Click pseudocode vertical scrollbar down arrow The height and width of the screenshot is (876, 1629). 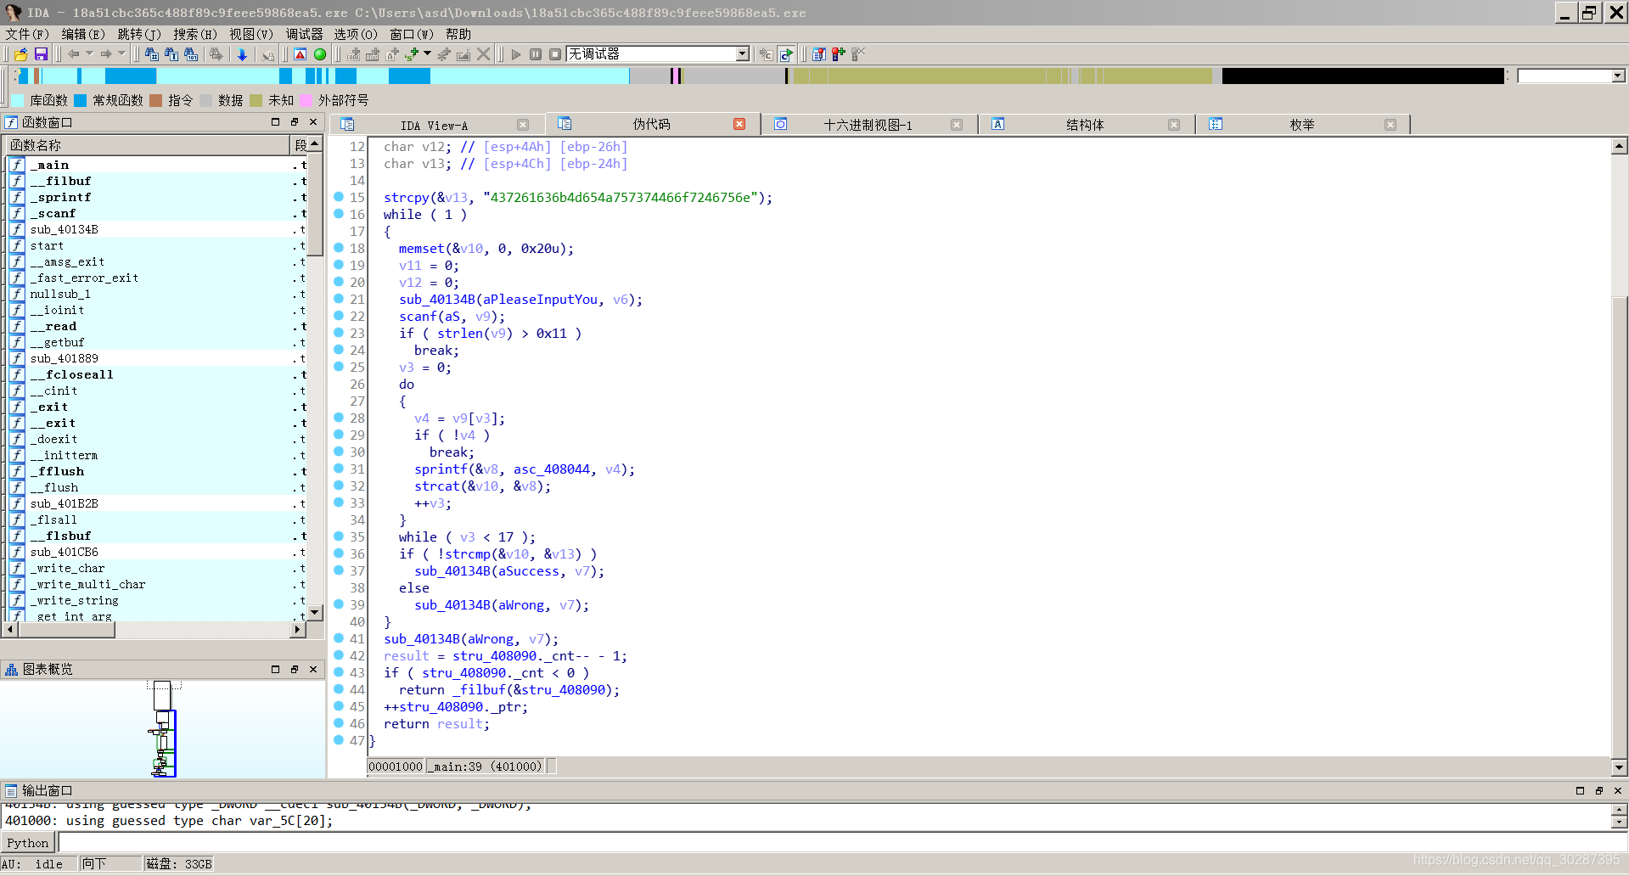[1619, 767]
